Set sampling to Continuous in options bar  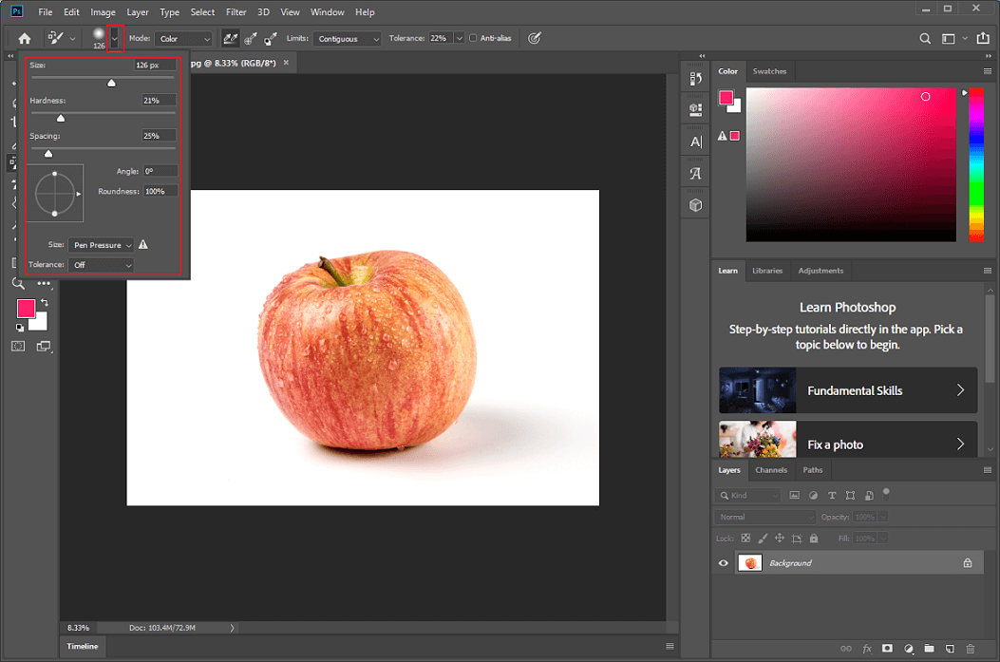229,38
